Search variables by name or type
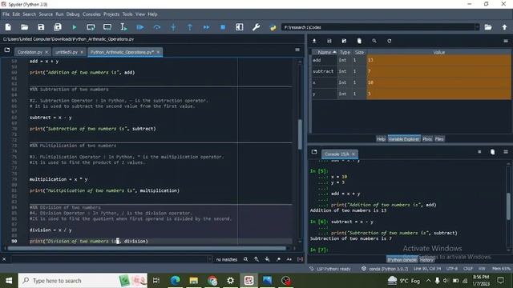The height and width of the screenshot is (288, 513). [374, 41]
